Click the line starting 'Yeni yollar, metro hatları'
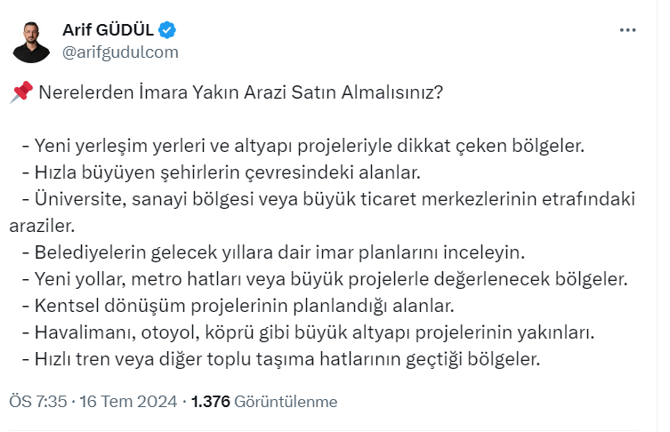Viewport: 670px width, 432px height. (325, 279)
